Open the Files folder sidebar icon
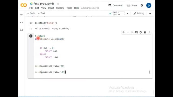Screen dimensions: 173x97 pyautogui.click(x=21, y=30)
